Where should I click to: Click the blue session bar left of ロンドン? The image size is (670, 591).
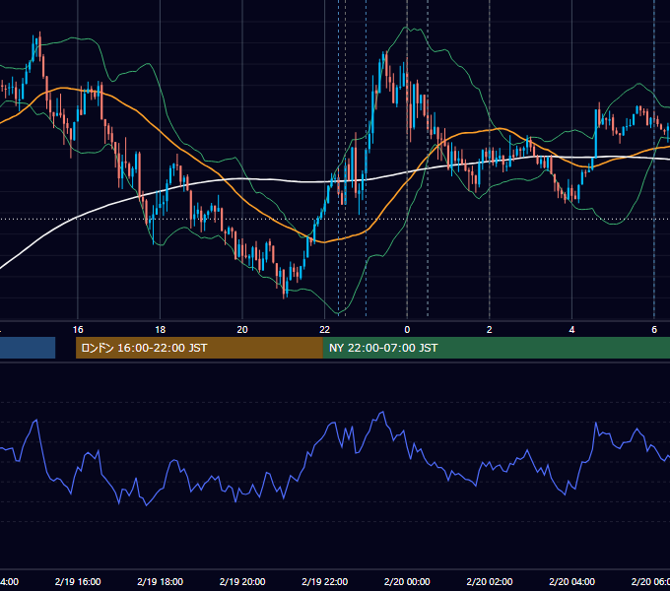pyautogui.click(x=28, y=348)
